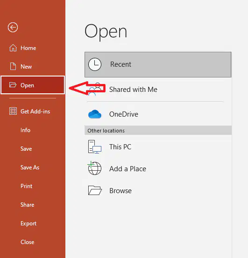Choose the Add a Place text
Viewport: 248px width, 258px height.
click(x=128, y=169)
